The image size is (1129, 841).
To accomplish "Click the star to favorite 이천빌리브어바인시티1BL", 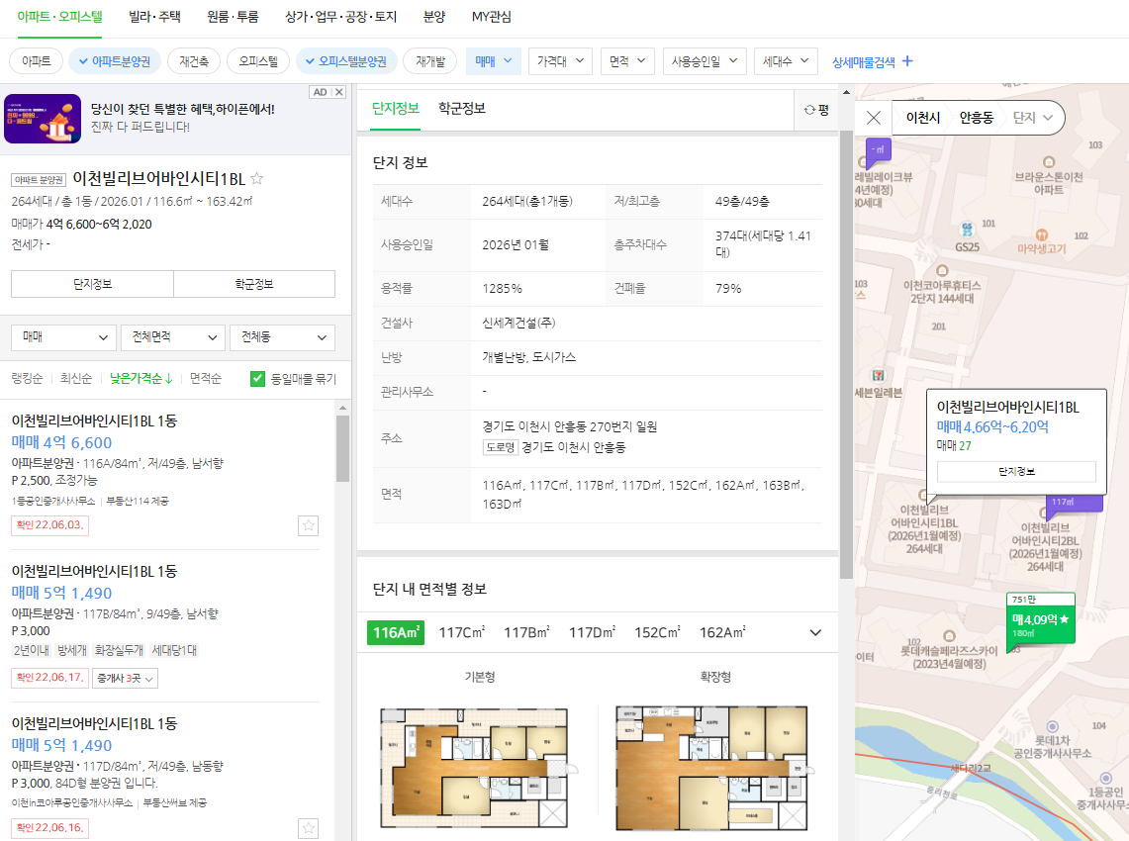I will 257,179.
